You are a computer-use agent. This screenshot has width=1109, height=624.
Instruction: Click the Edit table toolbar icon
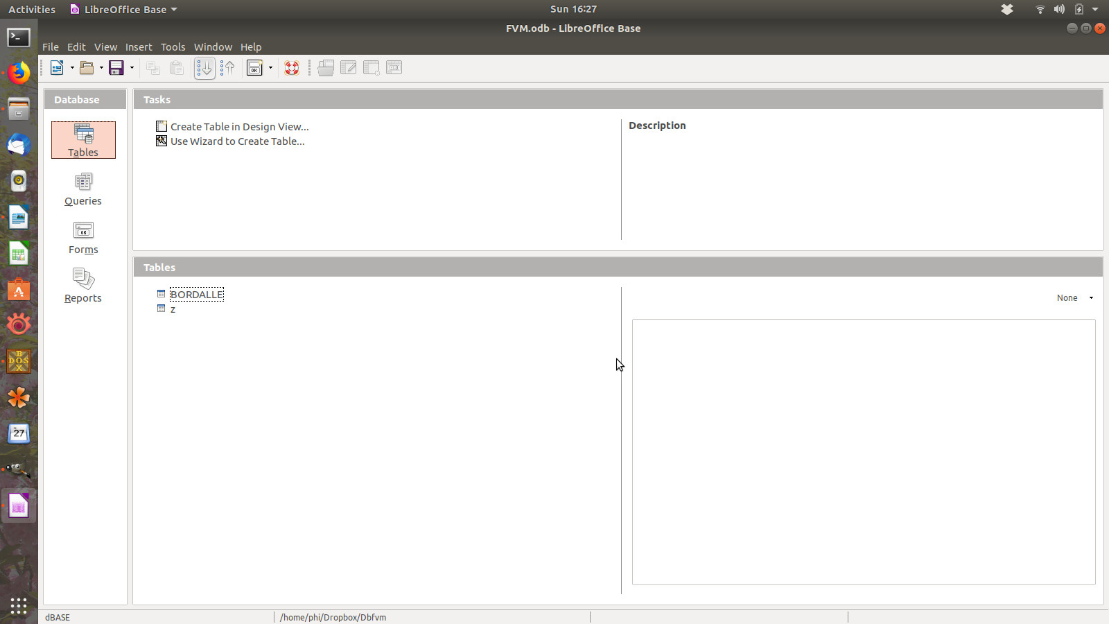click(x=348, y=67)
